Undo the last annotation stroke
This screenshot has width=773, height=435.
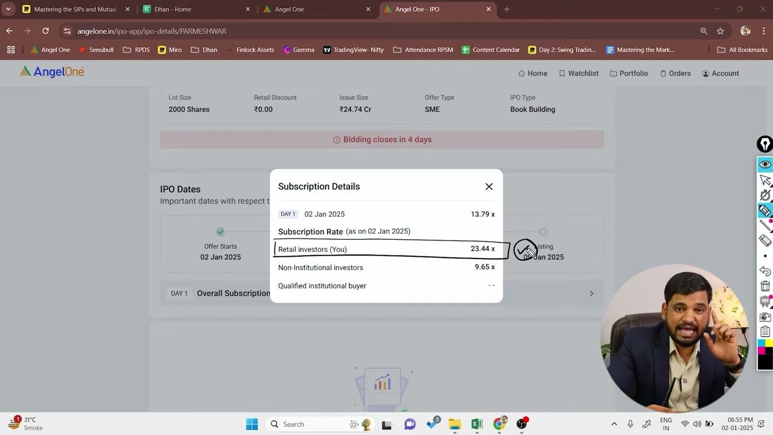pos(765,271)
